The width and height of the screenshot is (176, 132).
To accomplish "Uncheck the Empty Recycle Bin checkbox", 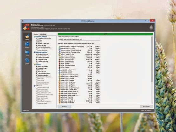I will pyautogui.click(x=37, y=66).
